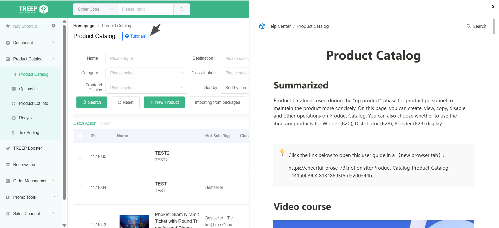Click the Reset button
The image size is (499, 228).
click(125, 102)
